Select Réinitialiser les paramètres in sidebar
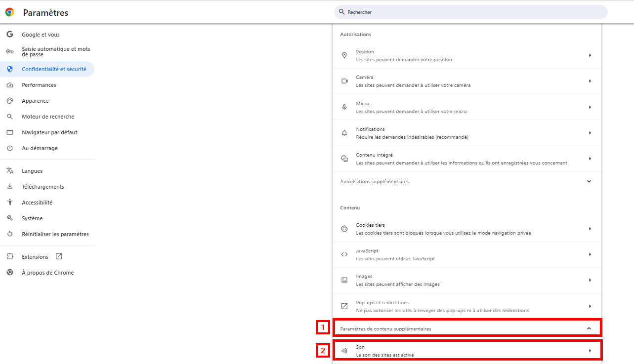The image size is (634, 364). click(55, 234)
